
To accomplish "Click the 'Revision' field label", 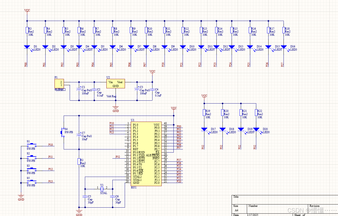I will pyautogui.click(x=314, y=206).
